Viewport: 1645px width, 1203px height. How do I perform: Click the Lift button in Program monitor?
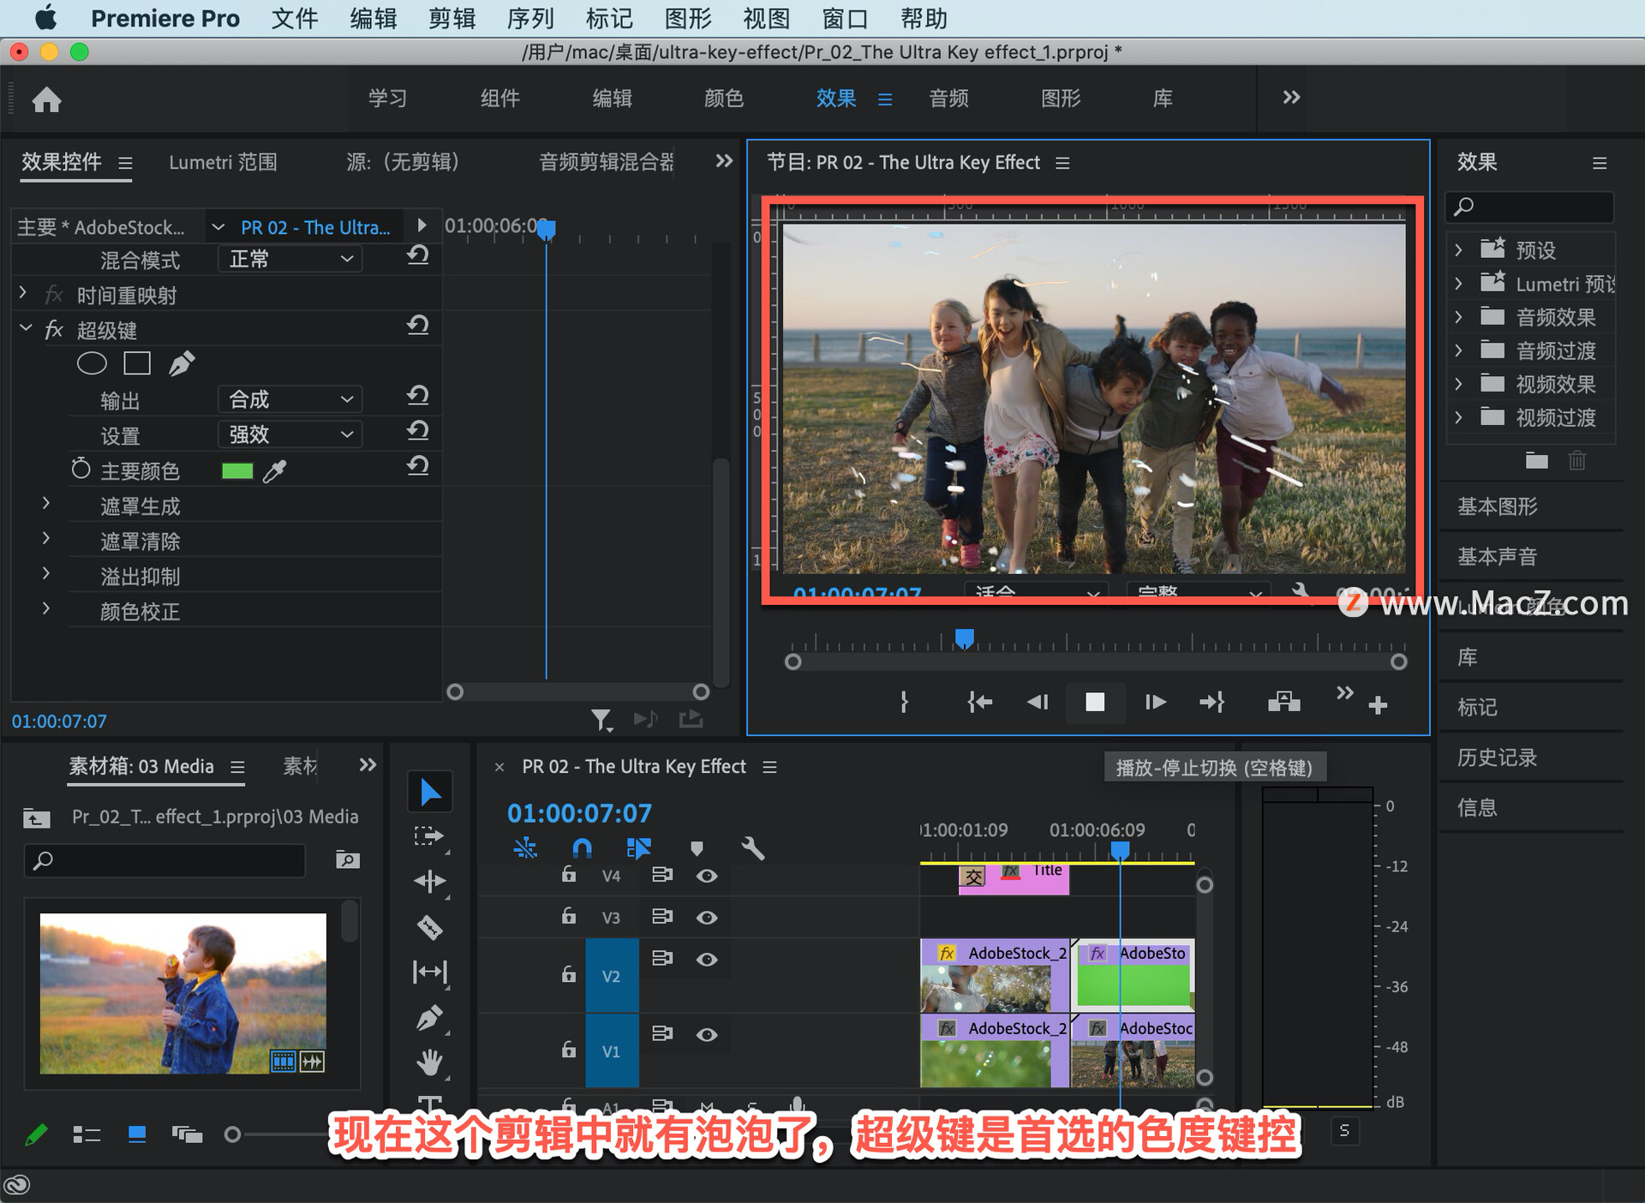pos(1283,703)
